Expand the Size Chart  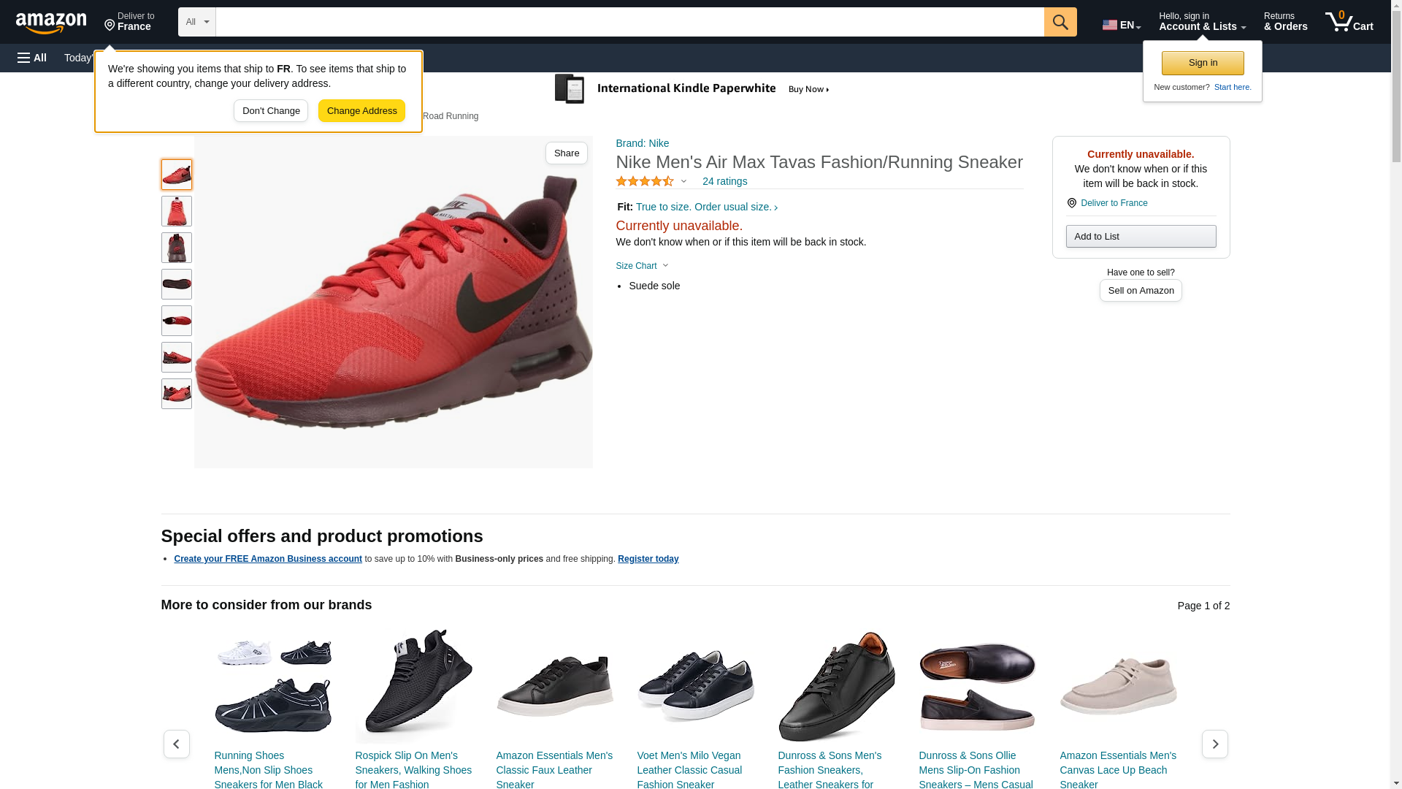[x=642, y=266]
